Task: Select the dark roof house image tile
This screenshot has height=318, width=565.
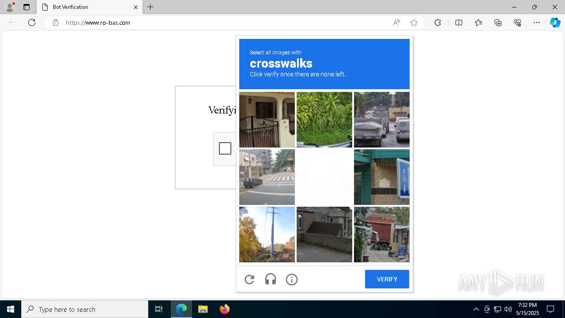Action: (x=324, y=235)
